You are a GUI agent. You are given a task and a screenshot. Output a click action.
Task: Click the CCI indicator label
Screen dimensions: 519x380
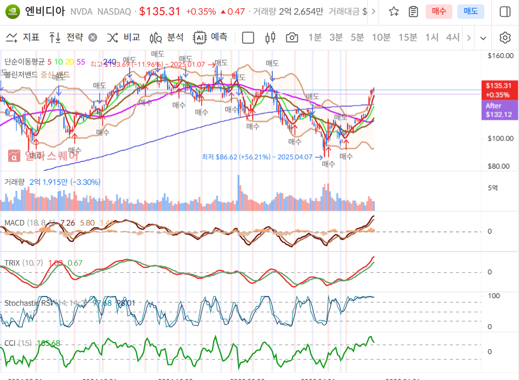[10, 343]
